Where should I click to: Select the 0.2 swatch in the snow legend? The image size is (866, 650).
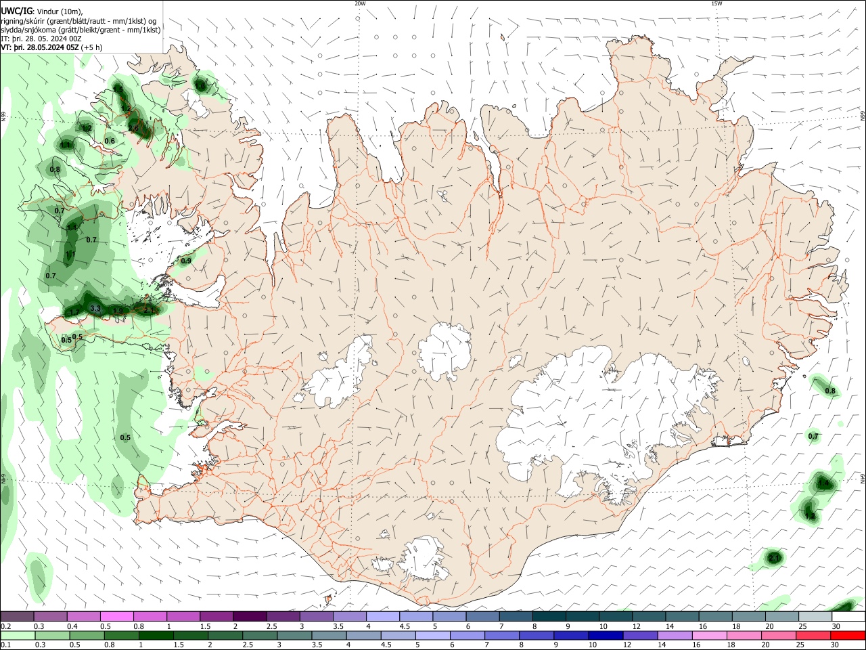[x=18, y=616]
